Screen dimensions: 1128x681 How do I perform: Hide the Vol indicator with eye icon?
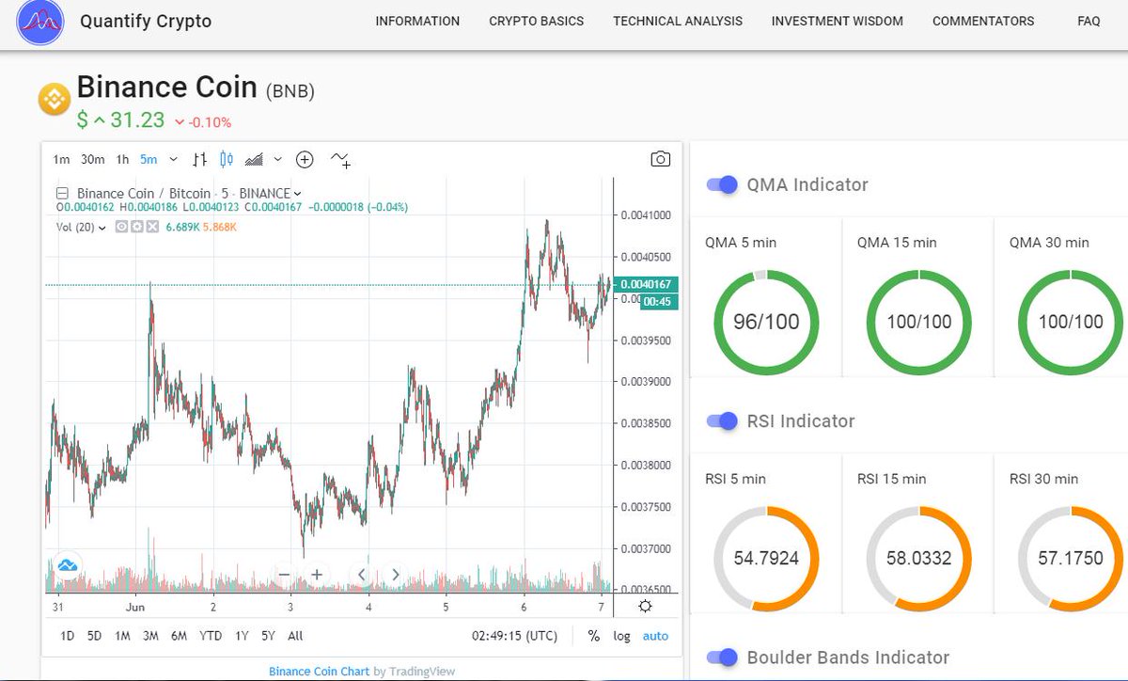[121, 227]
